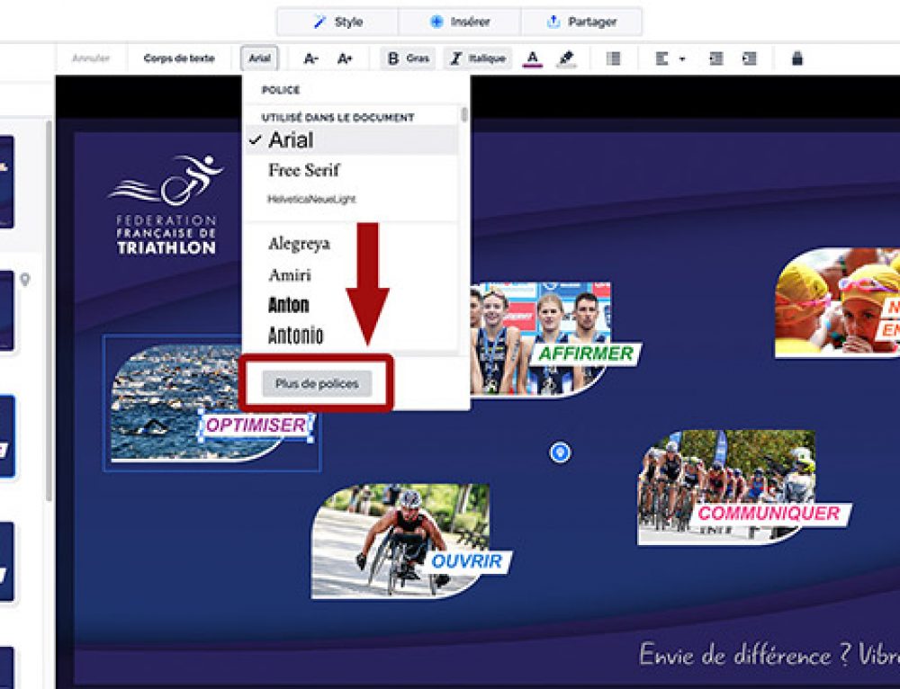Select Arial in the font list
This screenshot has height=689, width=900.
click(x=351, y=140)
